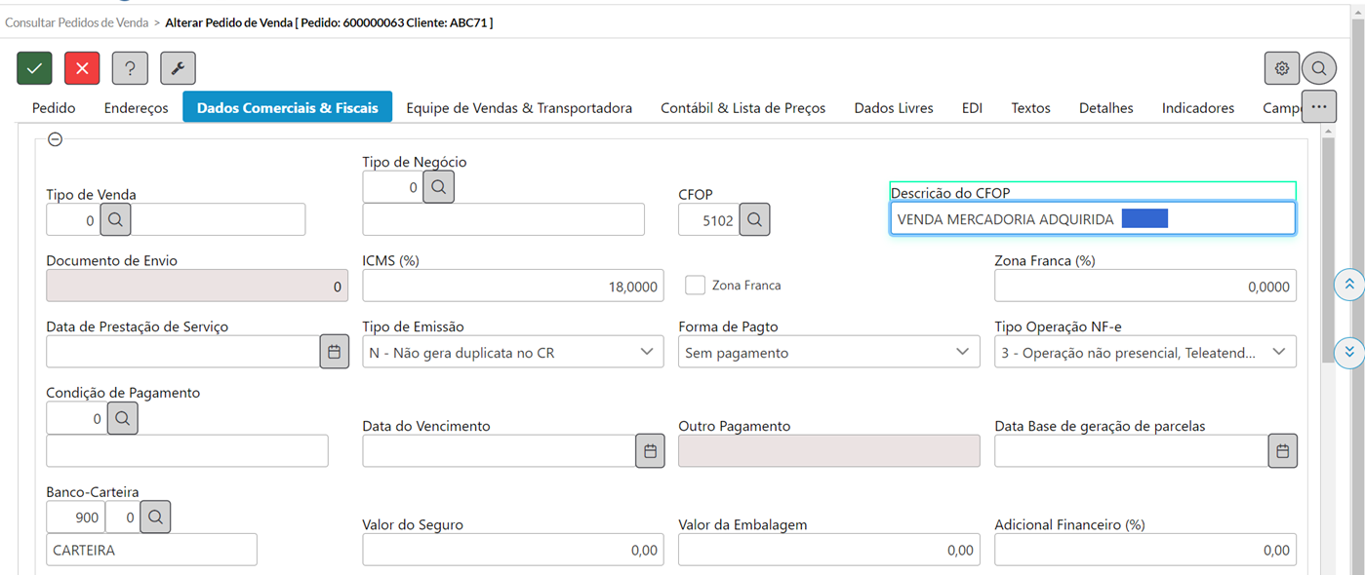Expand the Tipo de Emissão dropdown

pos(513,352)
